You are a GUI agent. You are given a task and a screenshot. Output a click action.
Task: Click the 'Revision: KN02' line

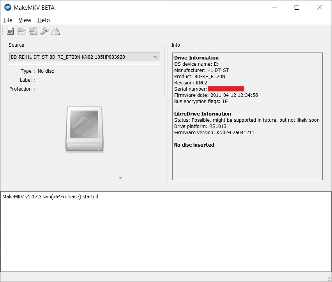click(x=191, y=82)
